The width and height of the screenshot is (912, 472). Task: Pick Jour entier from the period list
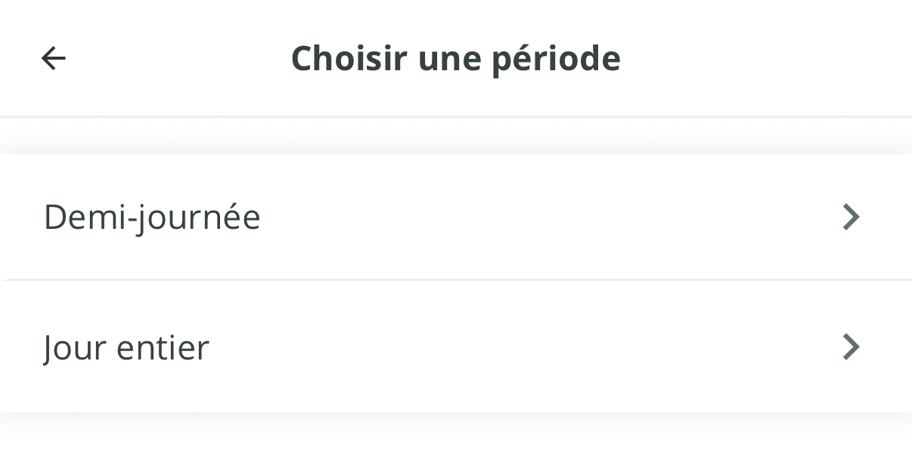(x=456, y=347)
